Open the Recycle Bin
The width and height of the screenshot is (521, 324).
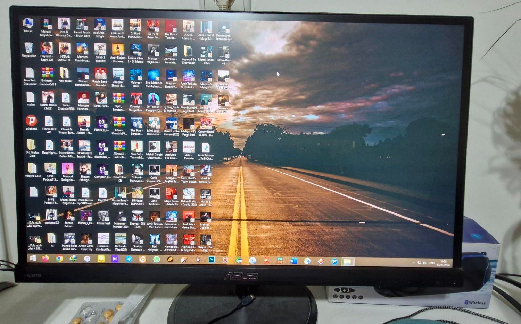tap(29, 50)
